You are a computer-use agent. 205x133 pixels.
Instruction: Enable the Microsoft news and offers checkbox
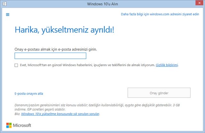click(16, 65)
